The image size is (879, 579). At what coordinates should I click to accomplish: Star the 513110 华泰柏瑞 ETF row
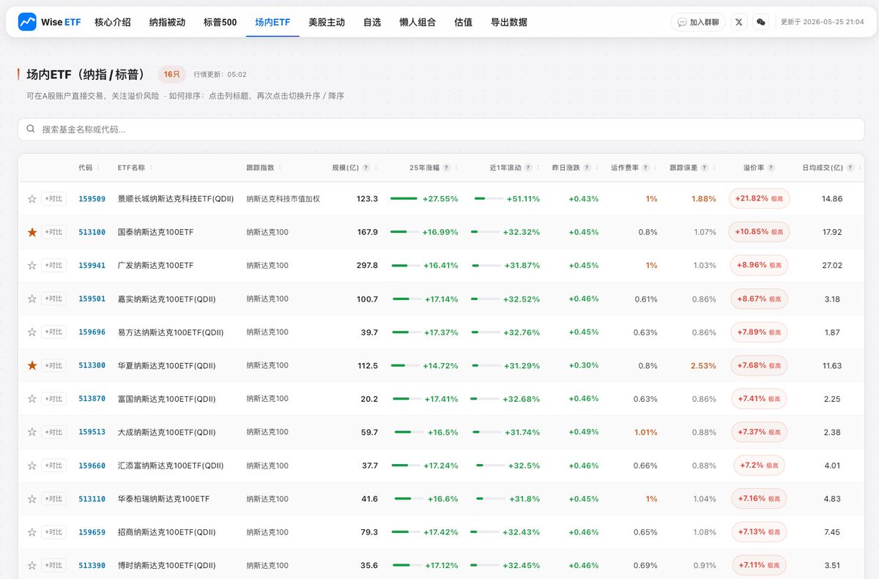pos(31,498)
